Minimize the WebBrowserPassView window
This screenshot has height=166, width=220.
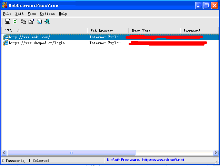pyautogui.click(x=199, y=6)
